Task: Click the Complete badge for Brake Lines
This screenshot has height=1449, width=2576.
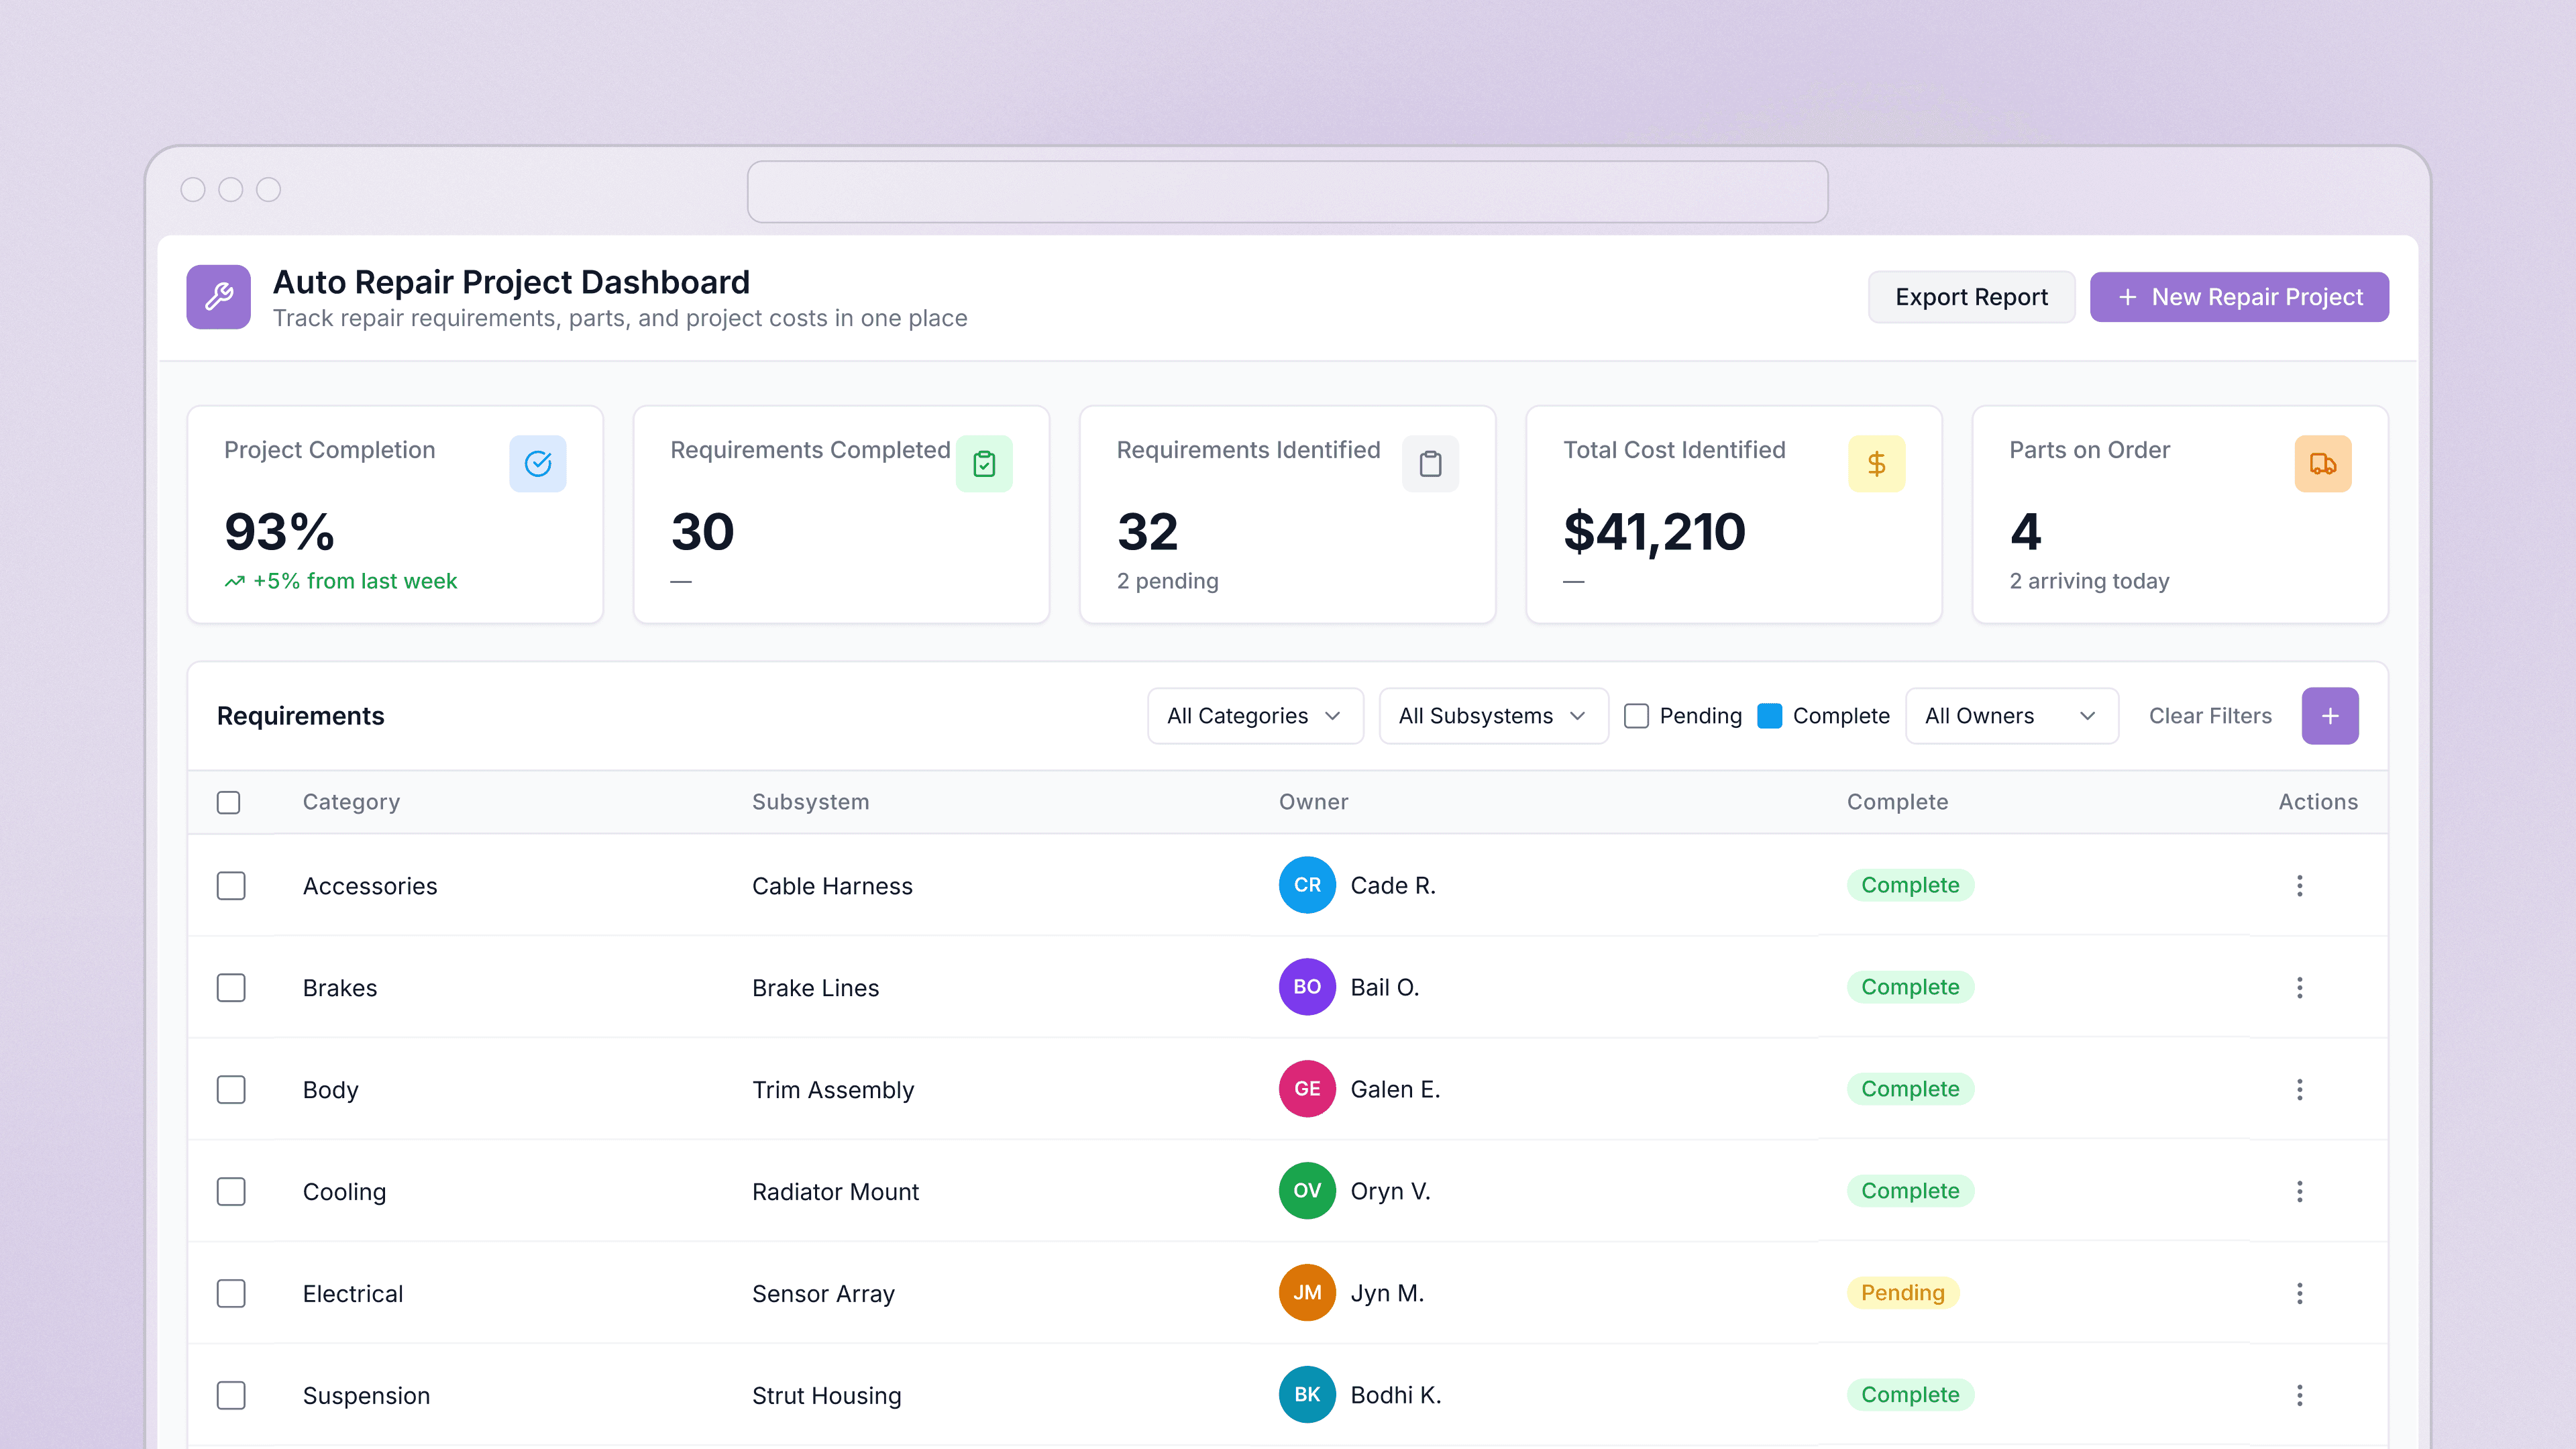Action: 1910,987
